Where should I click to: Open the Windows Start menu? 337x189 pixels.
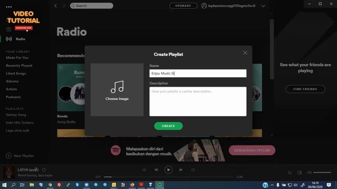[x=4, y=185]
